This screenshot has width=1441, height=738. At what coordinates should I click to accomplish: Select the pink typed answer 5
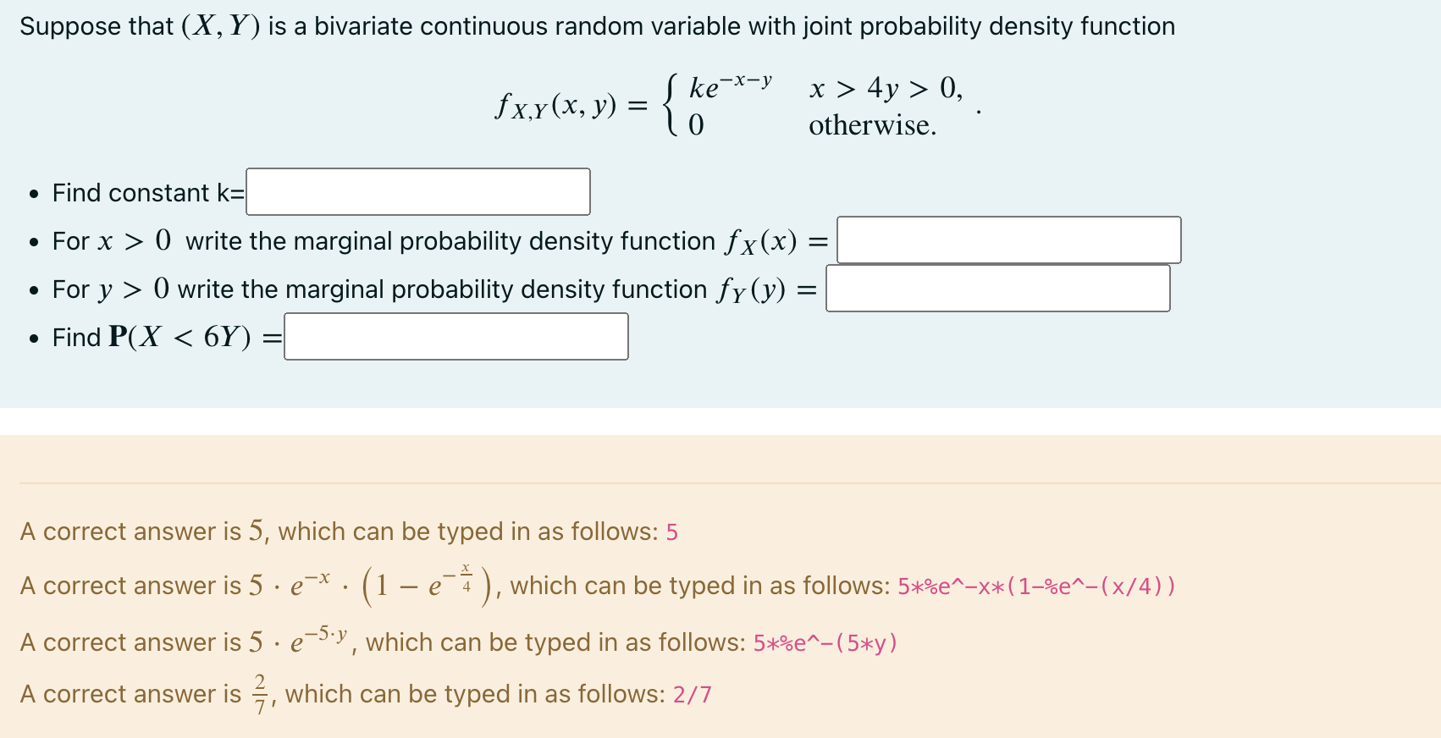click(671, 532)
